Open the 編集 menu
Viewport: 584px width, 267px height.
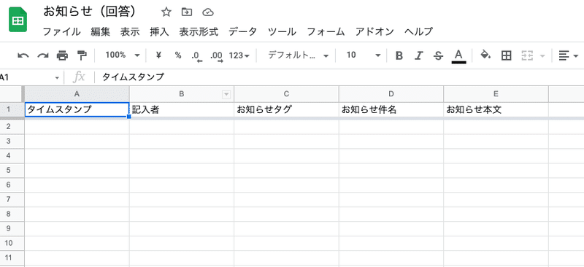[101, 31]
